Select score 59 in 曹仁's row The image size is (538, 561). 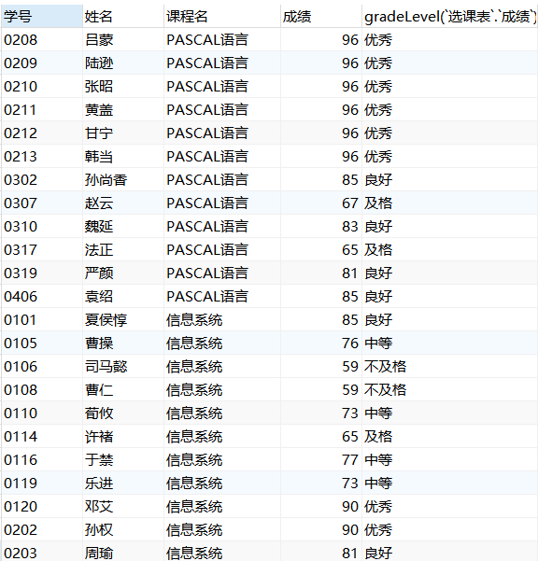[321, 389]
